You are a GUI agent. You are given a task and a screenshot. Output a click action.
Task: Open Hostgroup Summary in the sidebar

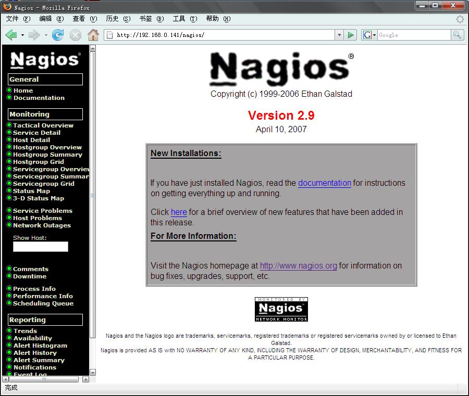(47, 155)
